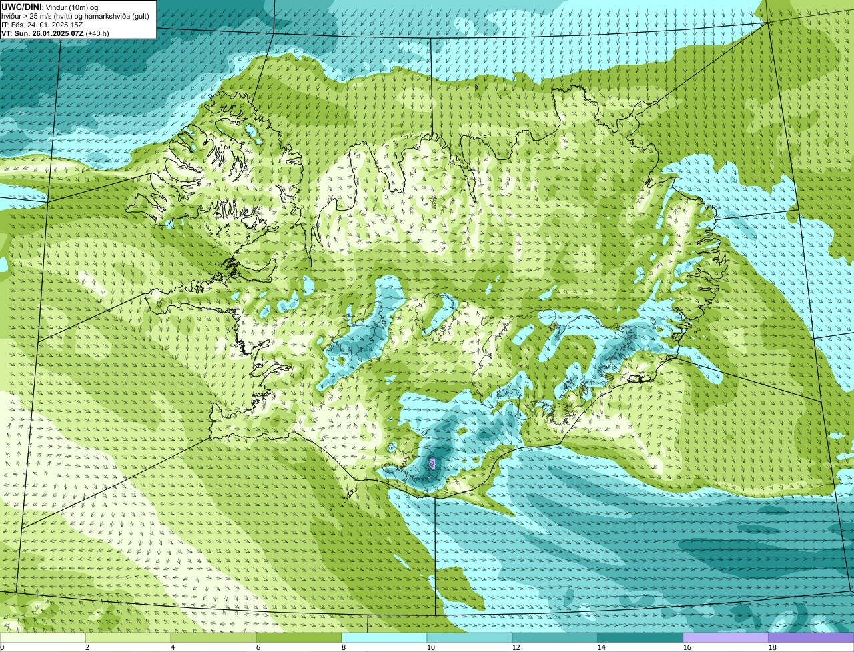Click the legend scale label '12'
Image resolution: width=854 pixels, height=652 pixels.
click(x=516, y=647)
